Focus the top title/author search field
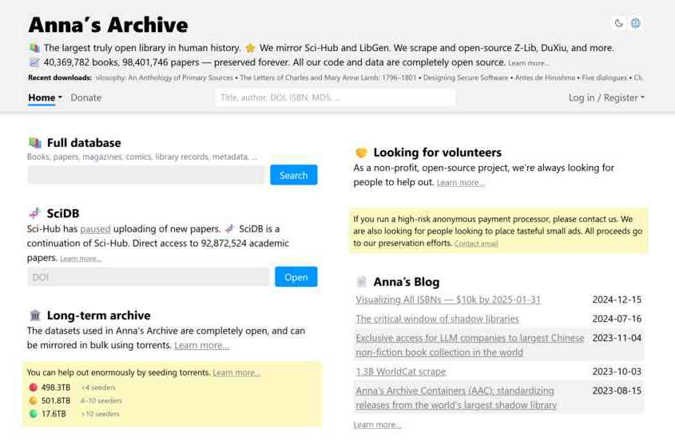The height and width of the screenshot is (444, 675). click(x=335, y=97)
